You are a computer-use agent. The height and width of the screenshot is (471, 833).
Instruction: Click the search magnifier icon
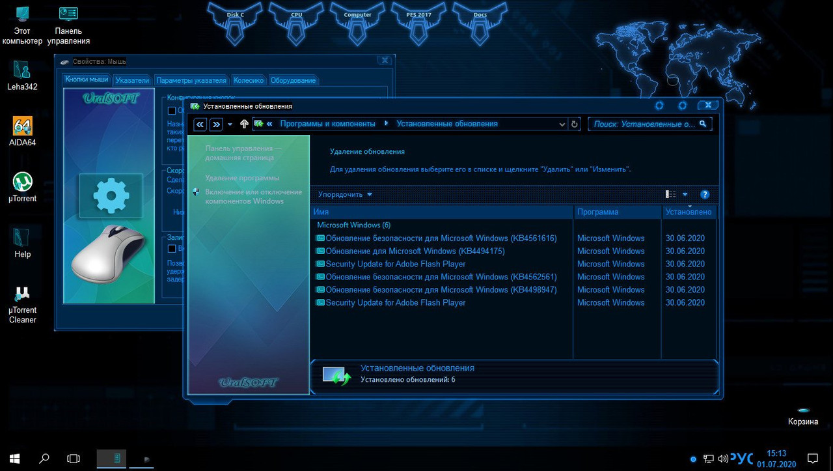(704, 124)
